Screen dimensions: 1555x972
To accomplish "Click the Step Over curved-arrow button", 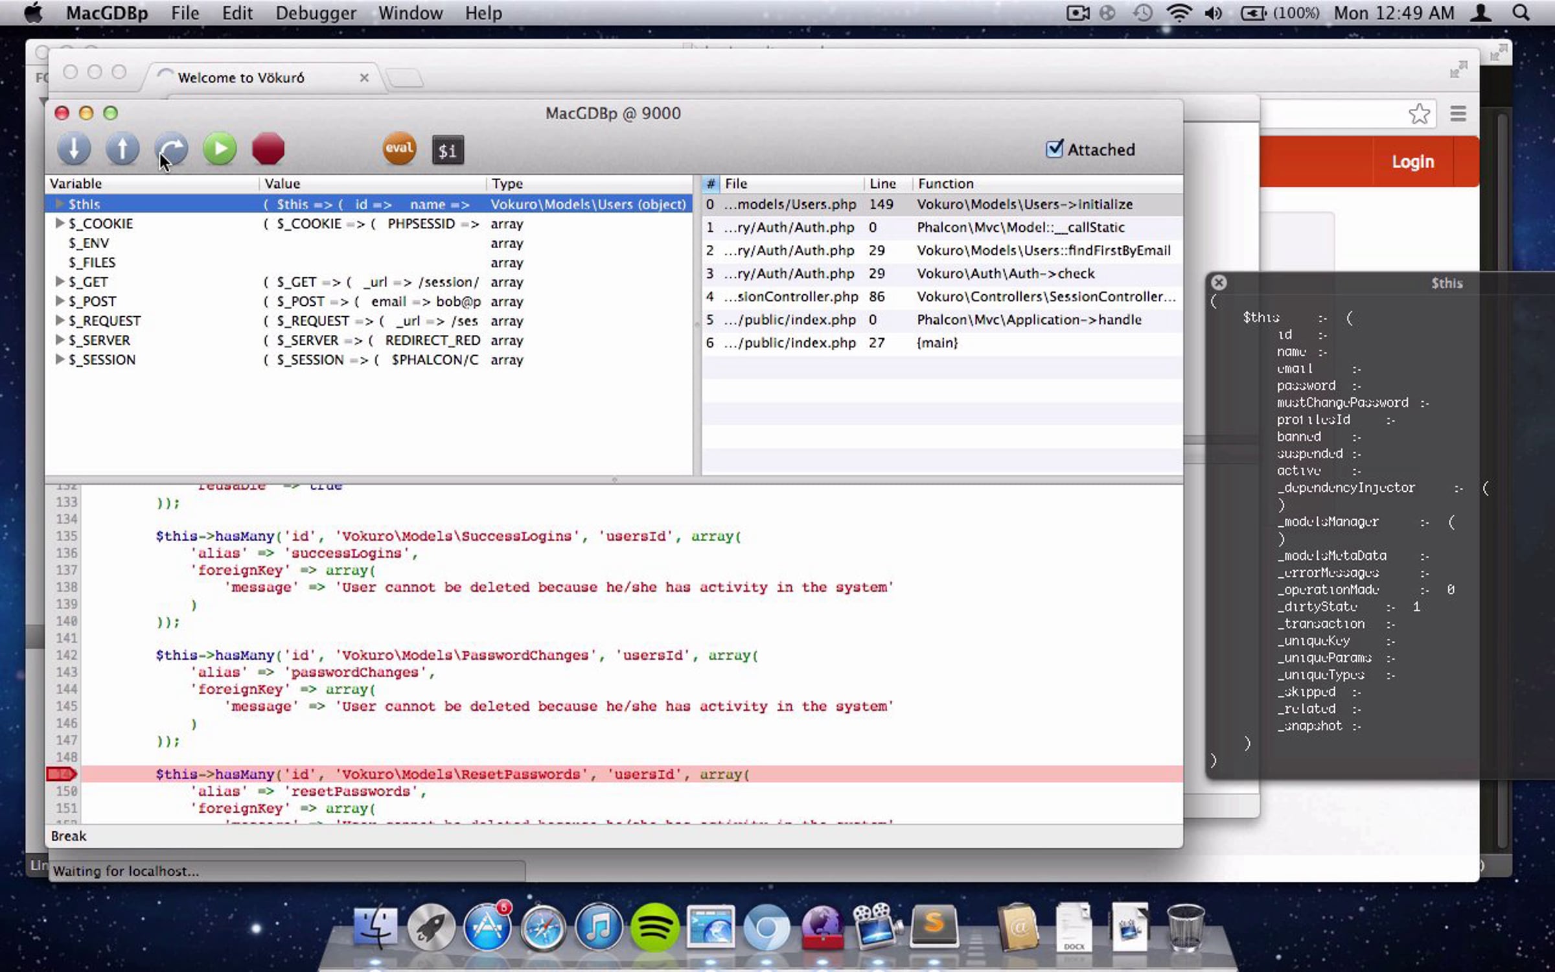I will point(171,150).
